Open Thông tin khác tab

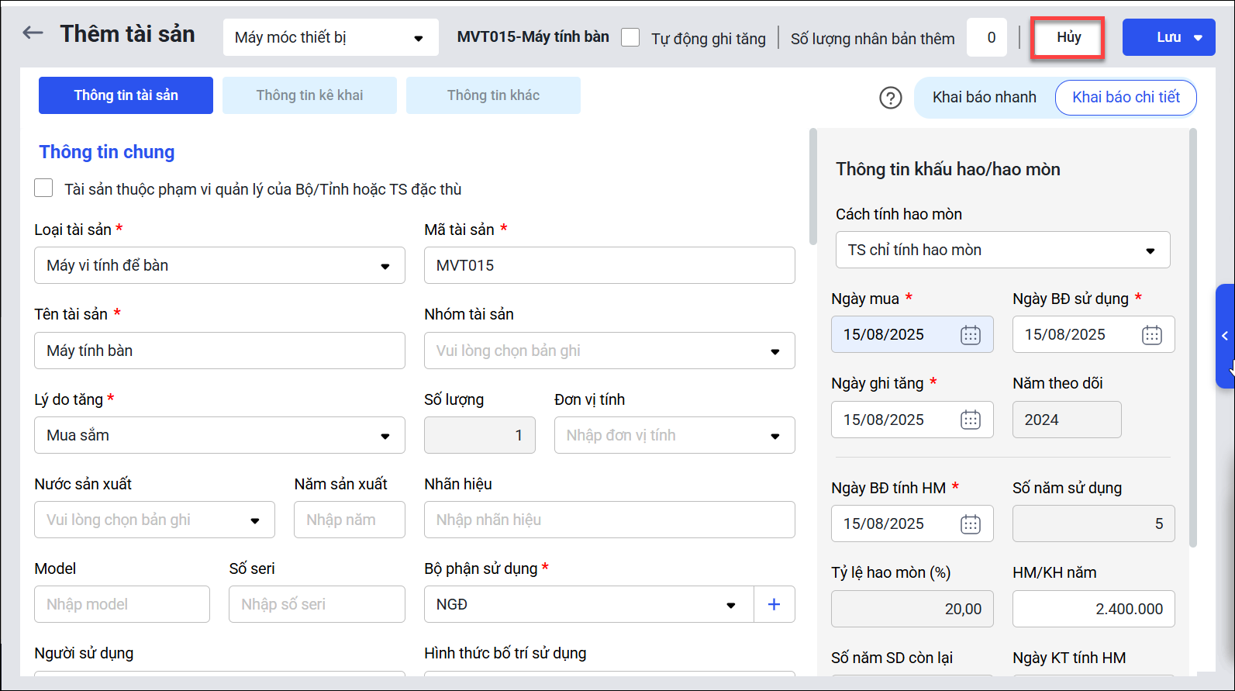pos(493,95)
